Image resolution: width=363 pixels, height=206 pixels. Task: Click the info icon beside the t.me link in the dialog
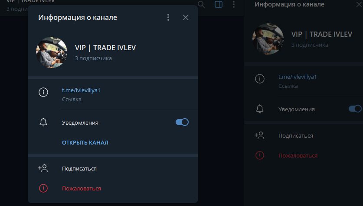tap(43, 92)
